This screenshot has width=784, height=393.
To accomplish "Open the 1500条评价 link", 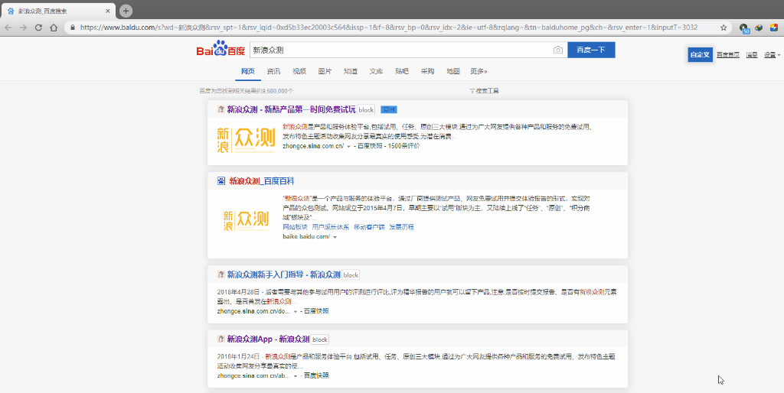I will click(404, 146).
